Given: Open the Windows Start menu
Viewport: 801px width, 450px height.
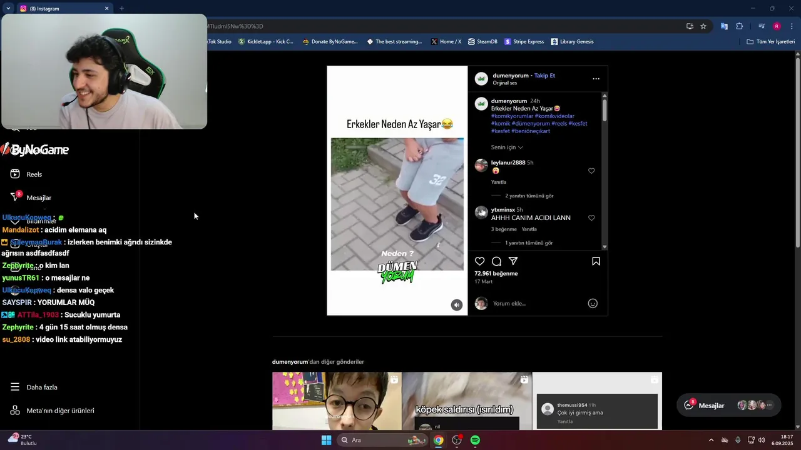Looking at the screenshot, I should point(326,440).
